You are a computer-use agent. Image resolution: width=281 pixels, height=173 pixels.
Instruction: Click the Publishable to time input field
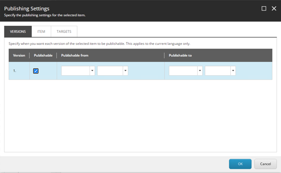tap(218, 71)
